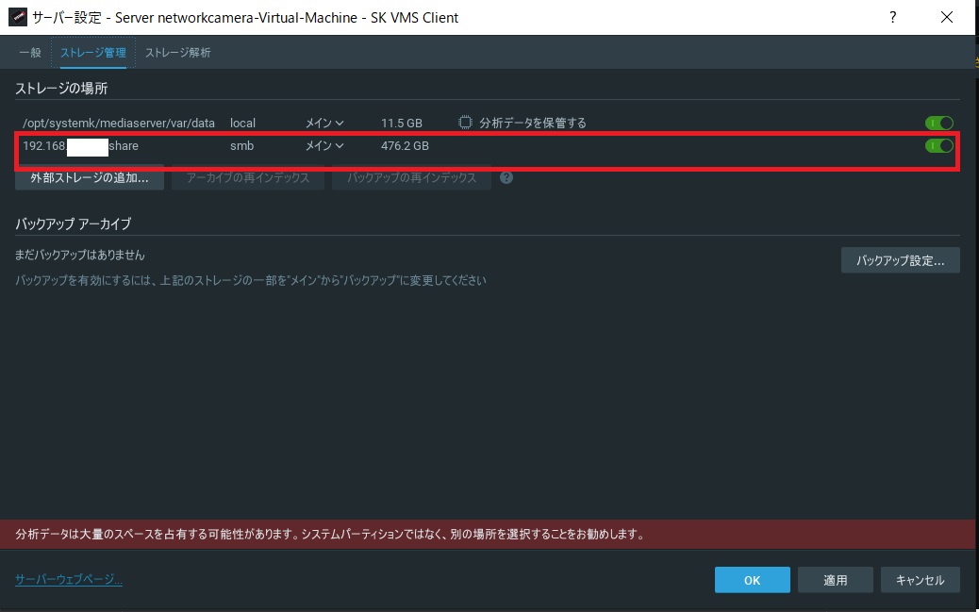Click the help question mark in title bar
This screenshot has height=612, width=979.
click(x=893, y=18)
